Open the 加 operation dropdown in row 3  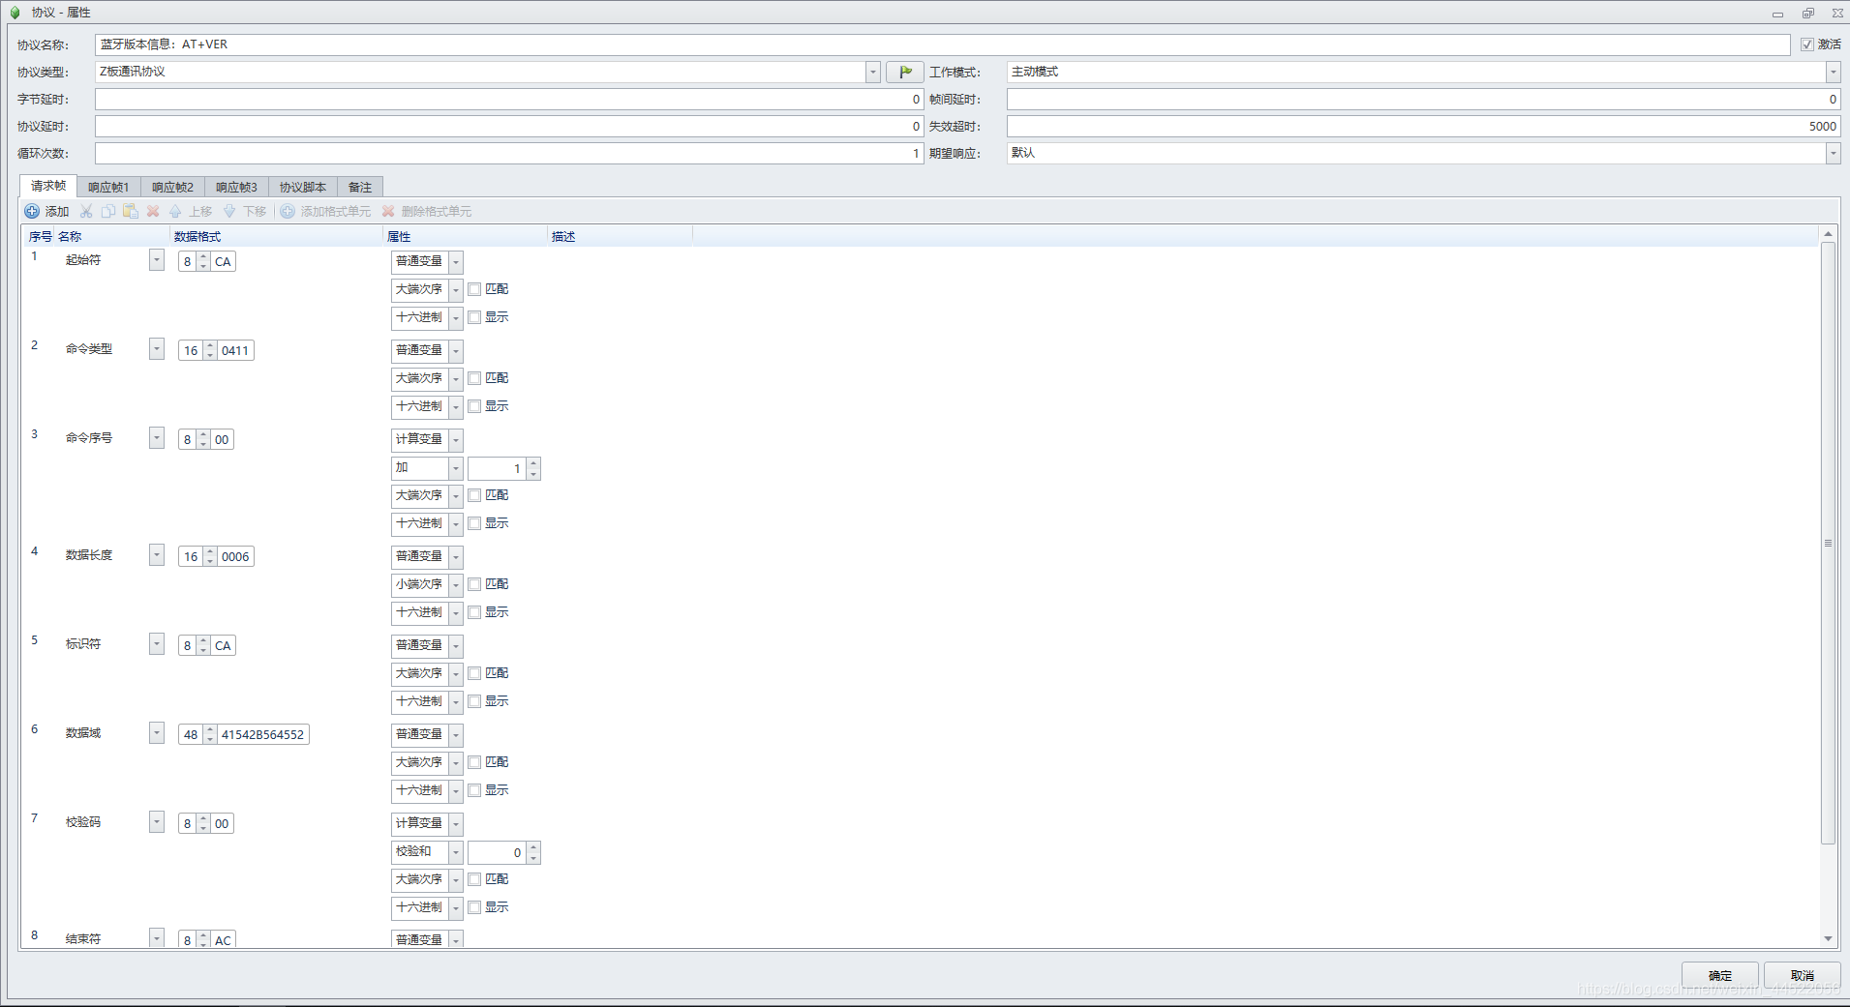pyautogui.click(x=456, y=468)
